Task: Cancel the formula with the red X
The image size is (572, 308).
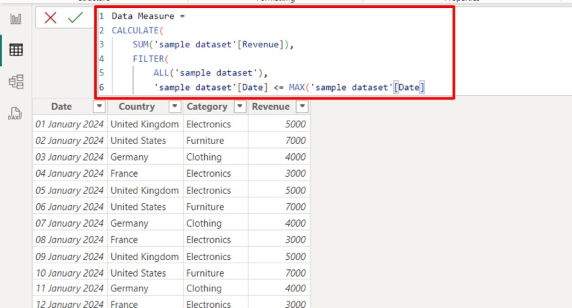Action: (x=51, y=18)
